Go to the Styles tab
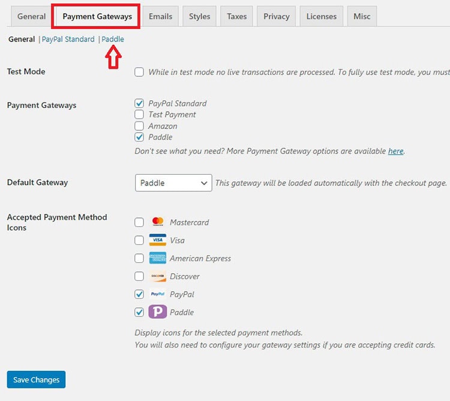Viewport: 450px width, 401px height. click(x=199, y=16)
